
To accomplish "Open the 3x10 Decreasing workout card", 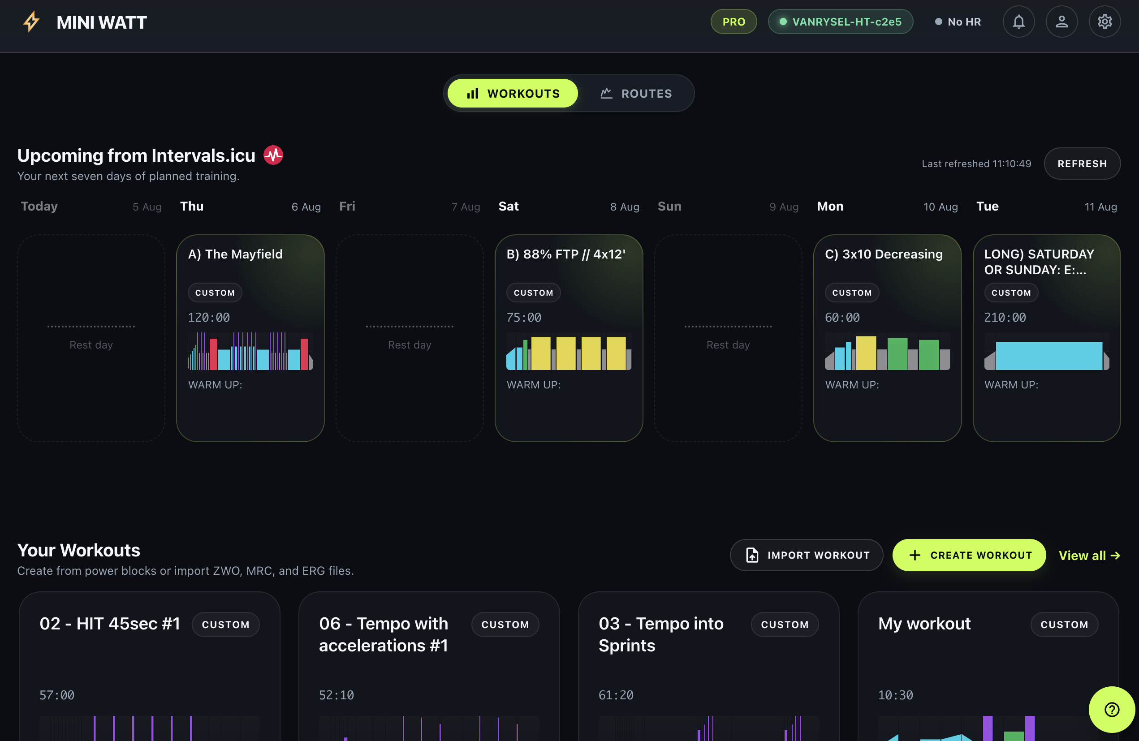I will pyautogui.click(x=887, y=338).
